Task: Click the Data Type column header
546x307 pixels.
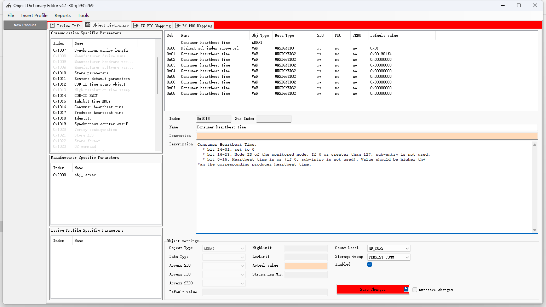Action: pos(294,36)
